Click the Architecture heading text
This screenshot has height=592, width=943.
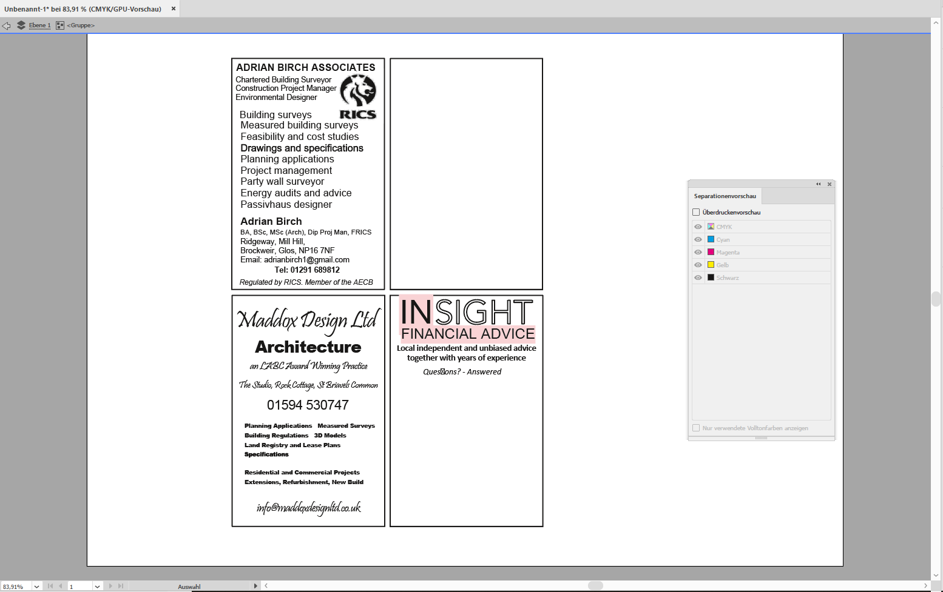coord(308,347)
